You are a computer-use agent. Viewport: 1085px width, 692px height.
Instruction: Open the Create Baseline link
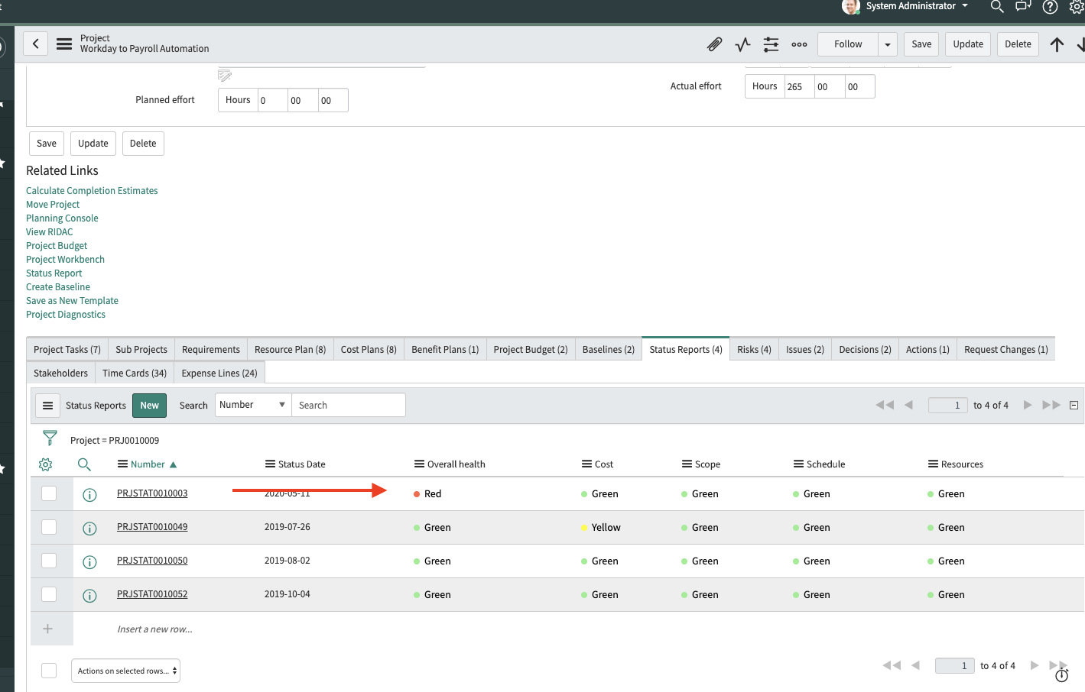(x=58, y=287)
